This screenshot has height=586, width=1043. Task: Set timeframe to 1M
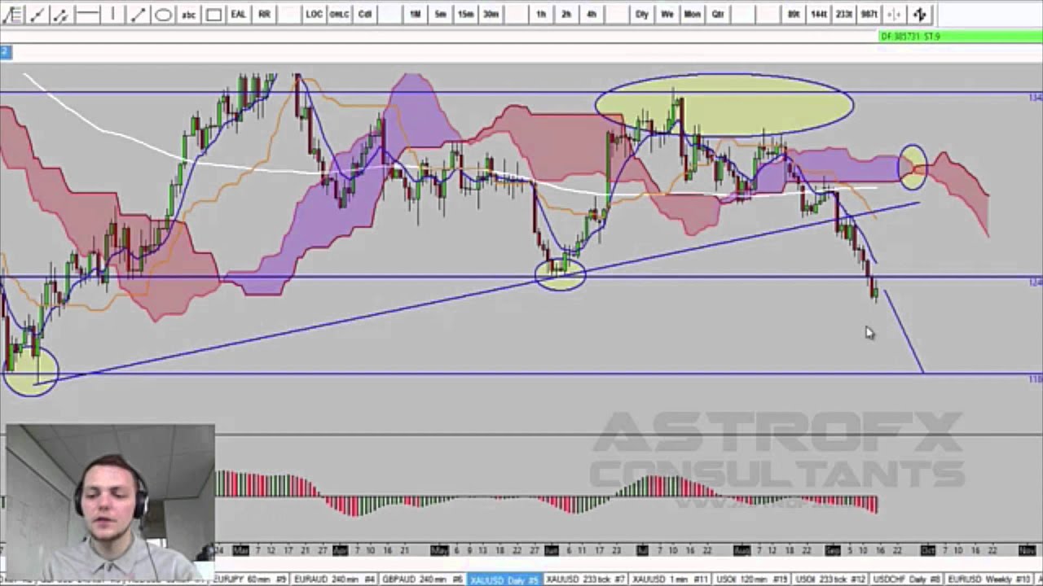[415, 14]
